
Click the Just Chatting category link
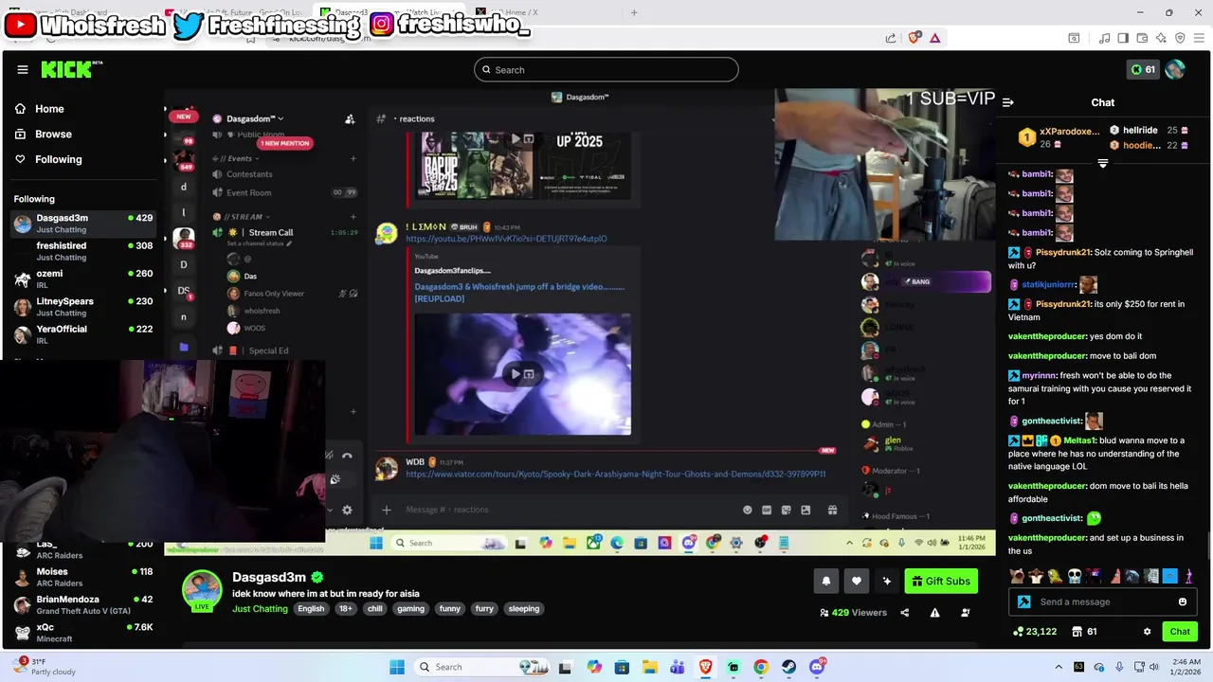(x=260, y=609)
